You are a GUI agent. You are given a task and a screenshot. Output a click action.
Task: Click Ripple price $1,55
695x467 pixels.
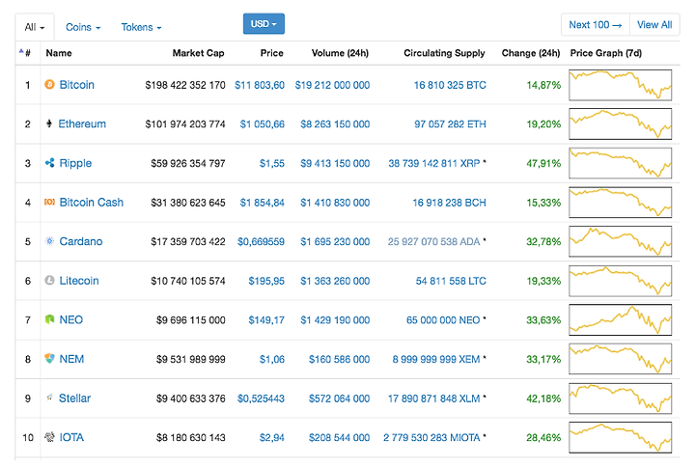pos(271,163)
